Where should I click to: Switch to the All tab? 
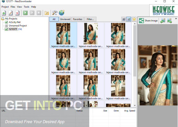tap(54, 19)
